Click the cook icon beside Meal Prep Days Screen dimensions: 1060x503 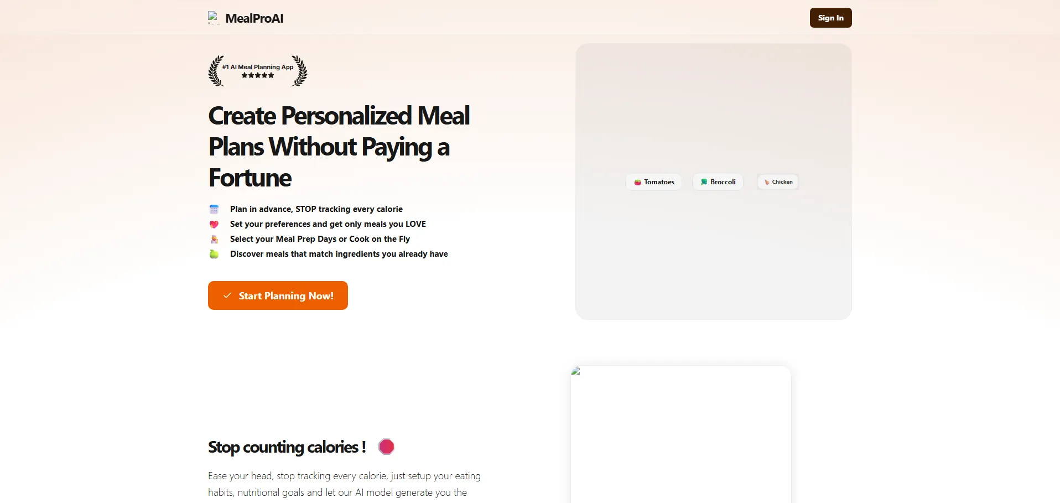point(214,239)
